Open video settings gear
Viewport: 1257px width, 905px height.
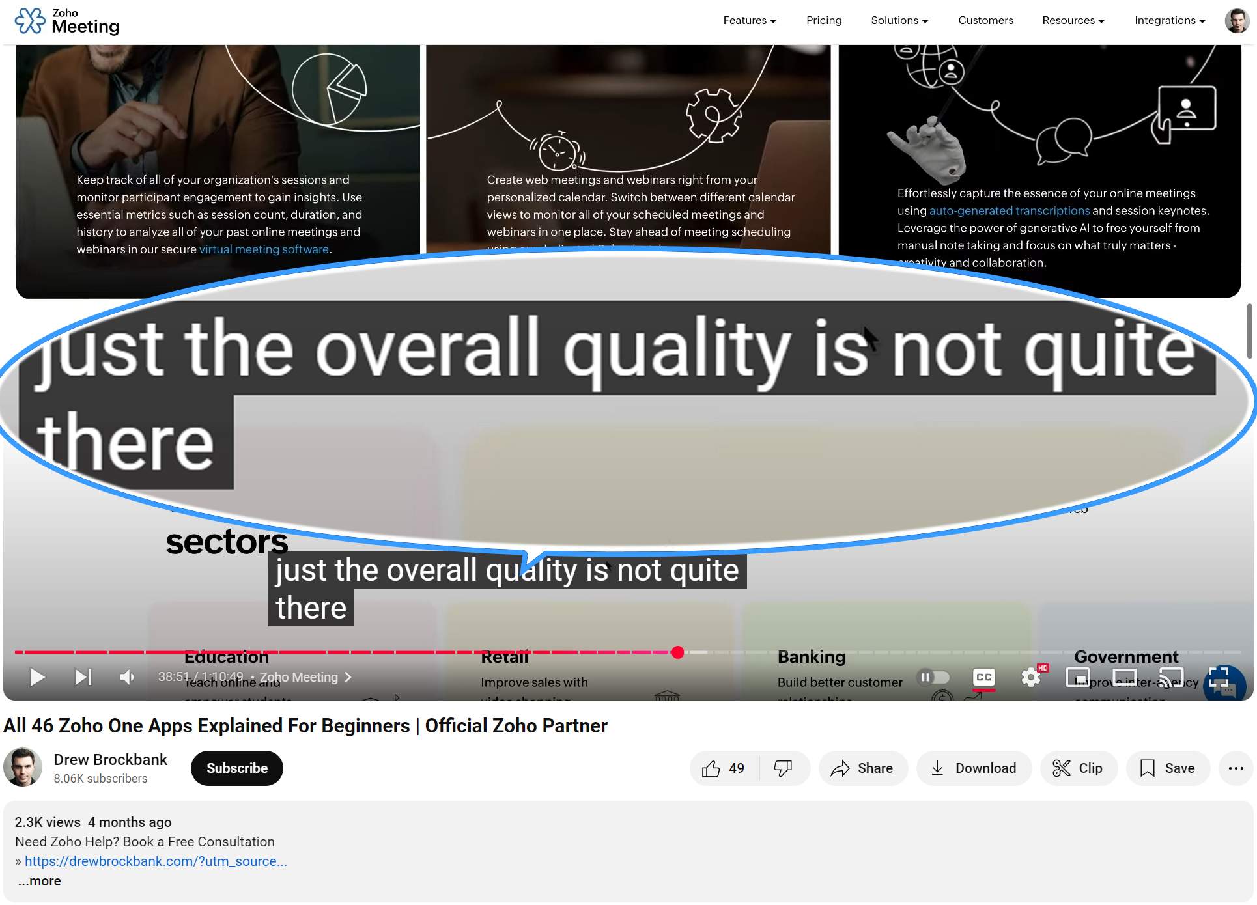tap(1030, 677)
